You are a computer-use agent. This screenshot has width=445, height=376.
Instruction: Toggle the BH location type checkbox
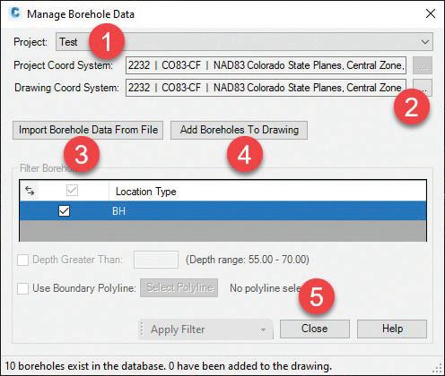pyautogui.click(x=65, y=211)
